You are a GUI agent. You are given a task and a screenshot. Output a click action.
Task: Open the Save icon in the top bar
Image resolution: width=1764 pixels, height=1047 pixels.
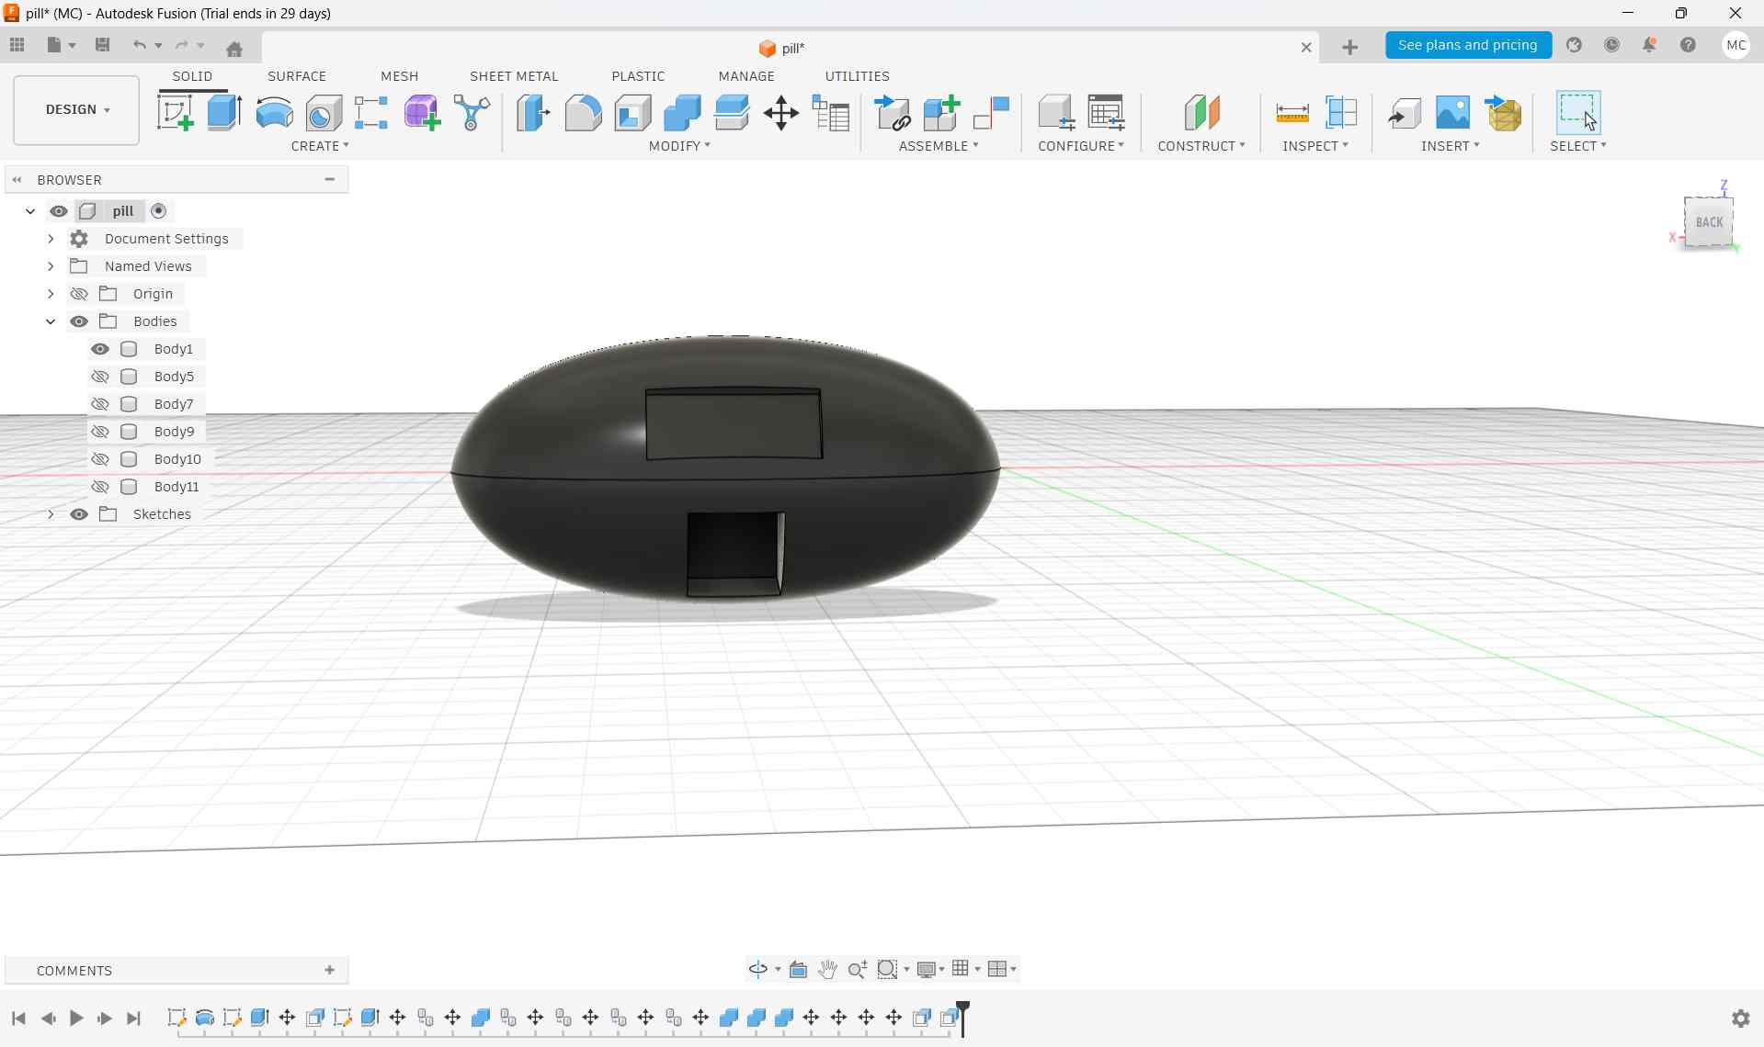(103, 45)
